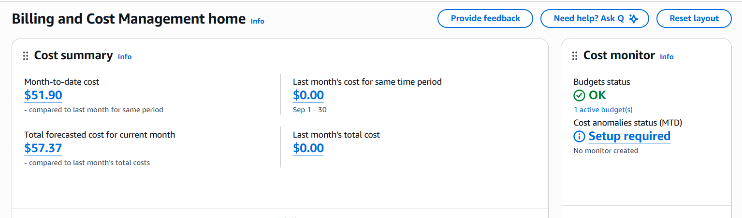Select the Setup required anomalies link
Viewport: 742px width, 218px height.
629,137
